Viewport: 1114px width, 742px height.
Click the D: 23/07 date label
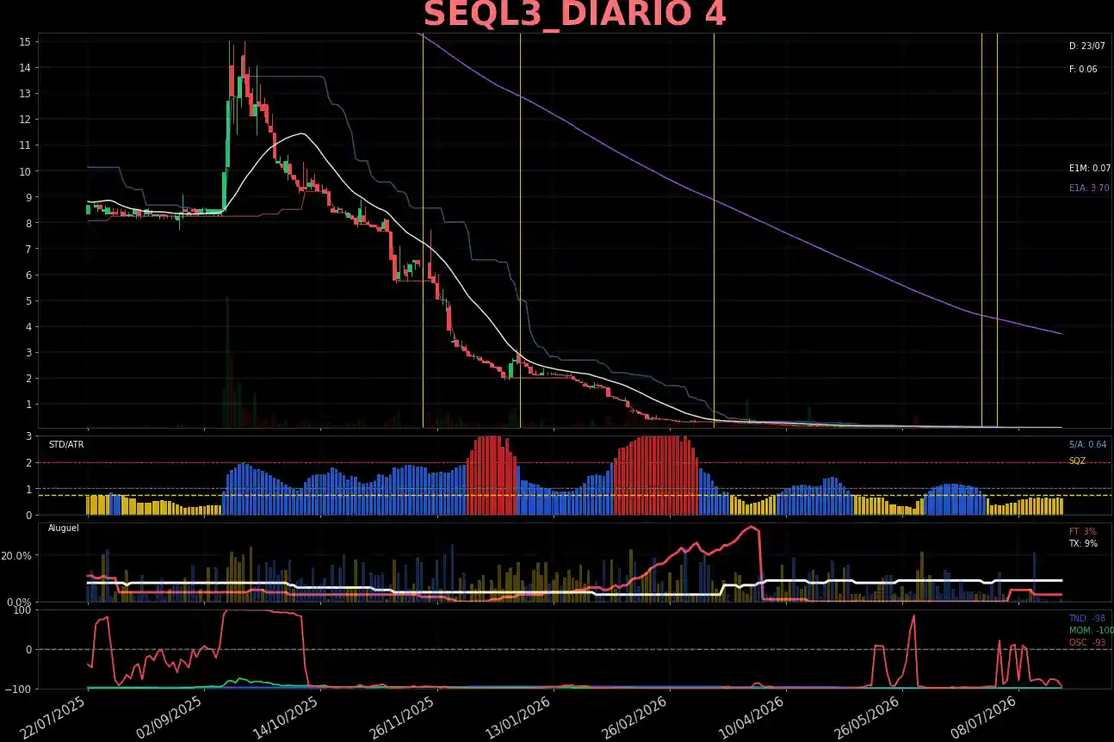coord(1087,46)
